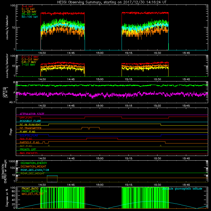Select the 0.8-7 MeV legend entry
This screenshot has width=211, height=211.
coord(29,62)
